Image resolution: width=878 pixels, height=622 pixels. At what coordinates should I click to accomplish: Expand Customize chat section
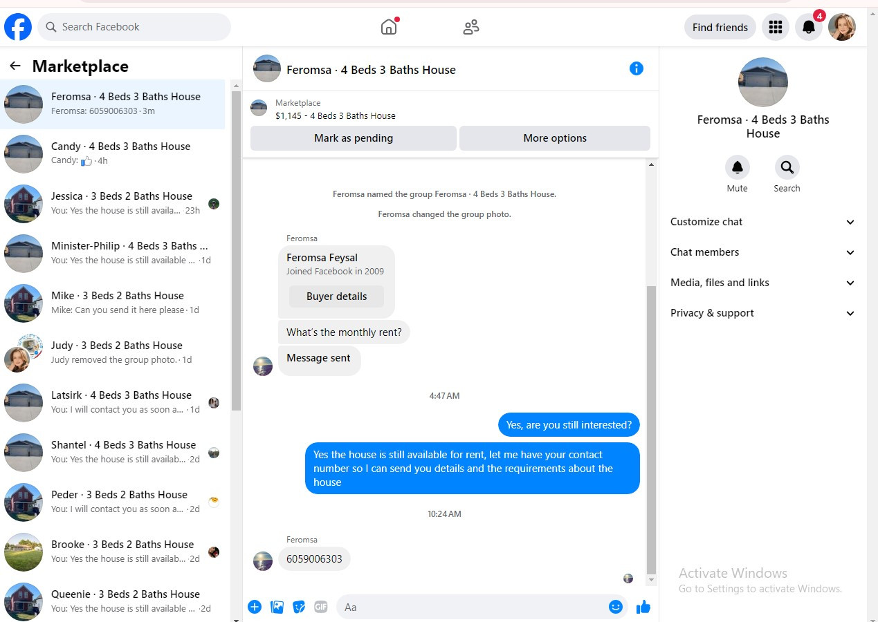click(762, 222)
